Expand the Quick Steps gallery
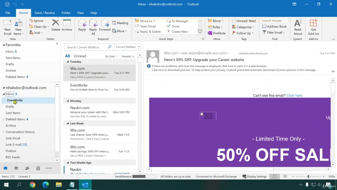Screen dimensions: 337x190 coord(200,32)
